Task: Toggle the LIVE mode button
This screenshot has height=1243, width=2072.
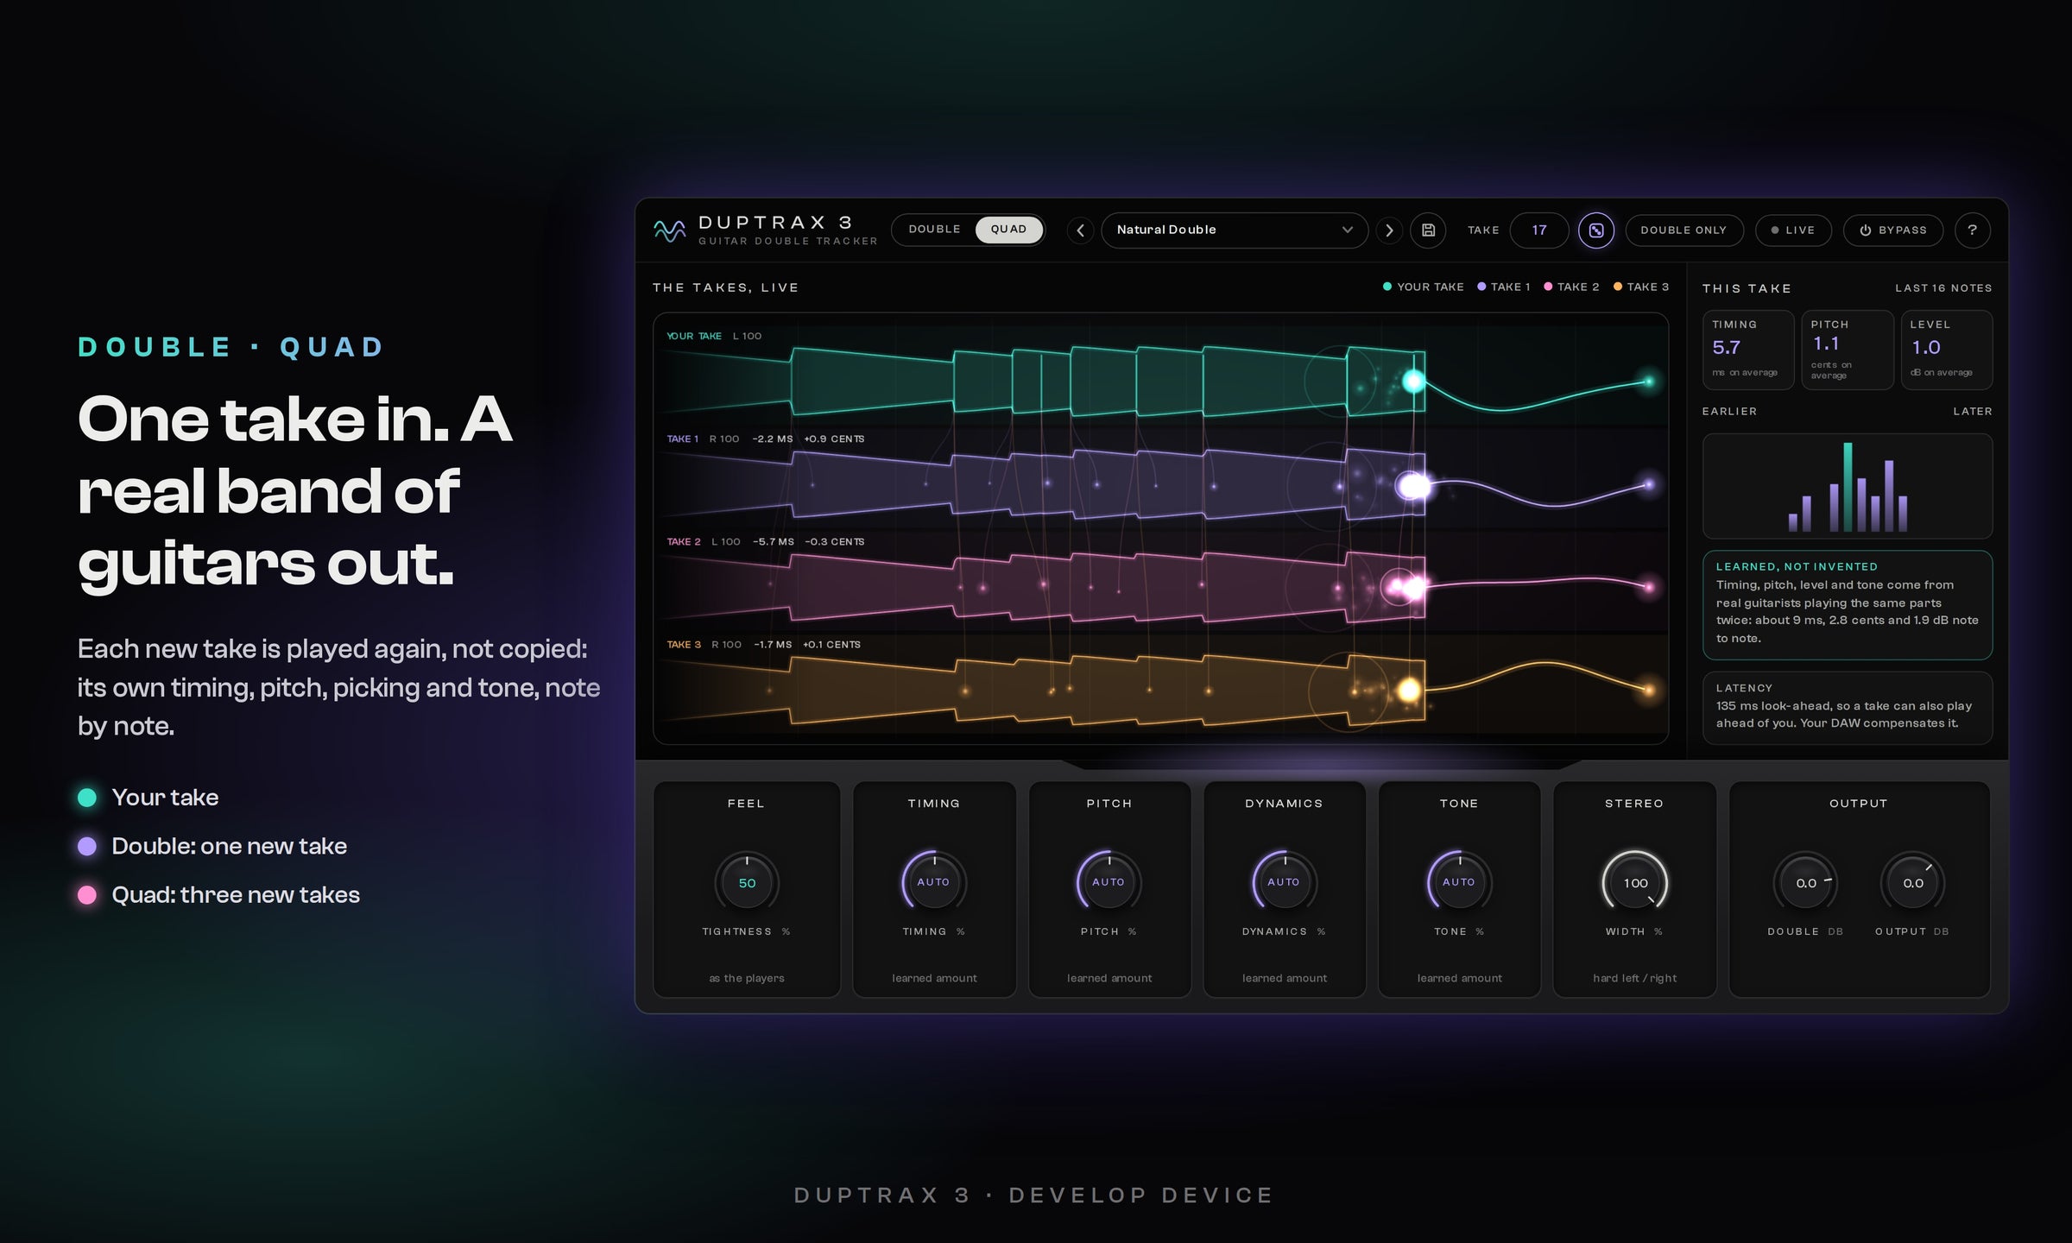Action: pos(1793,230)
